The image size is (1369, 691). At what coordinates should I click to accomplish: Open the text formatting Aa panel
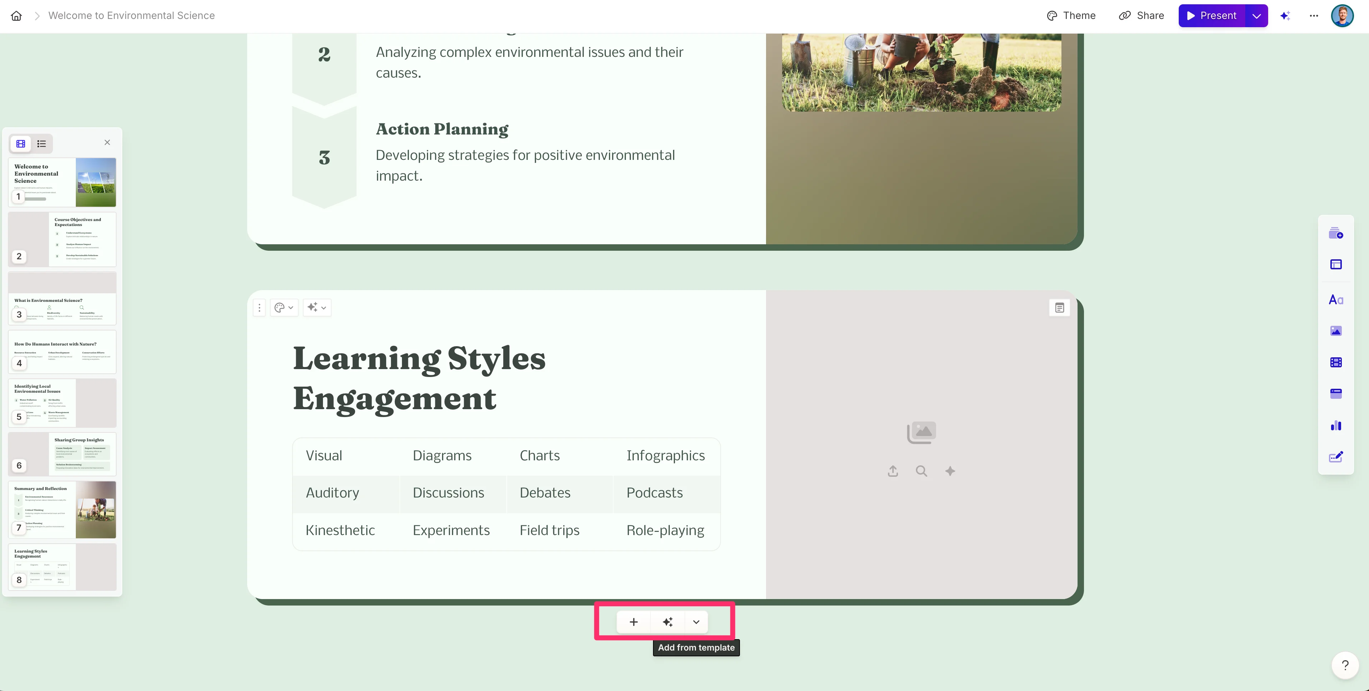pos(1335,300)
